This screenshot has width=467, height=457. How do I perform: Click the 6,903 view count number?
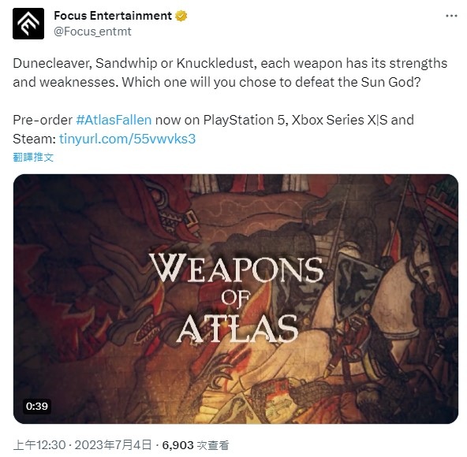pyautogui.click(x=177, y=445)
